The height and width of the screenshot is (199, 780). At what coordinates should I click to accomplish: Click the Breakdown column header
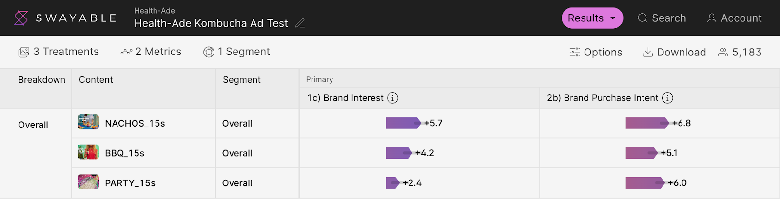coord(41,80)
